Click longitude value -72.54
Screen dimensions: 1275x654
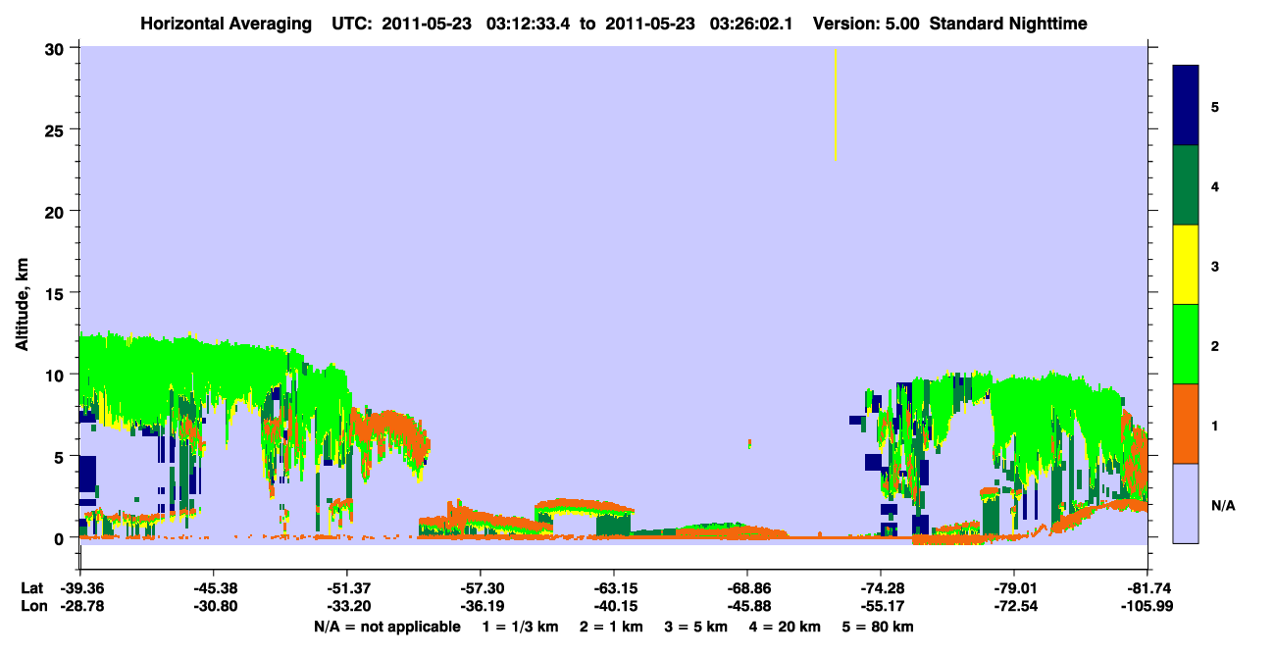1014,607
